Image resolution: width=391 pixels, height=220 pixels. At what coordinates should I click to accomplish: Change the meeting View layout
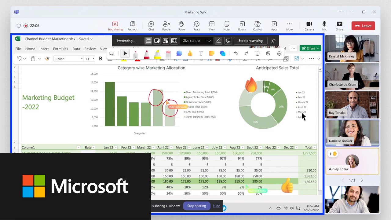tap(212, 26)
